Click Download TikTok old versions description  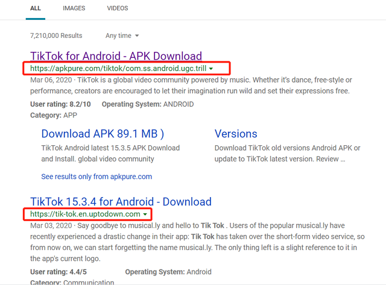(x=287, y=154)
